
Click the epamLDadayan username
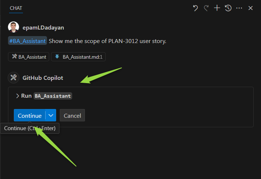pyautogui.click(x=43, y=27)
